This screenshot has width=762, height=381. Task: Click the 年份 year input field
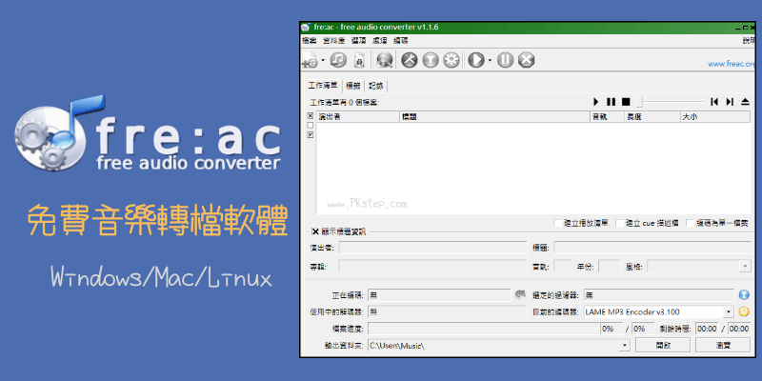[610, 267]
